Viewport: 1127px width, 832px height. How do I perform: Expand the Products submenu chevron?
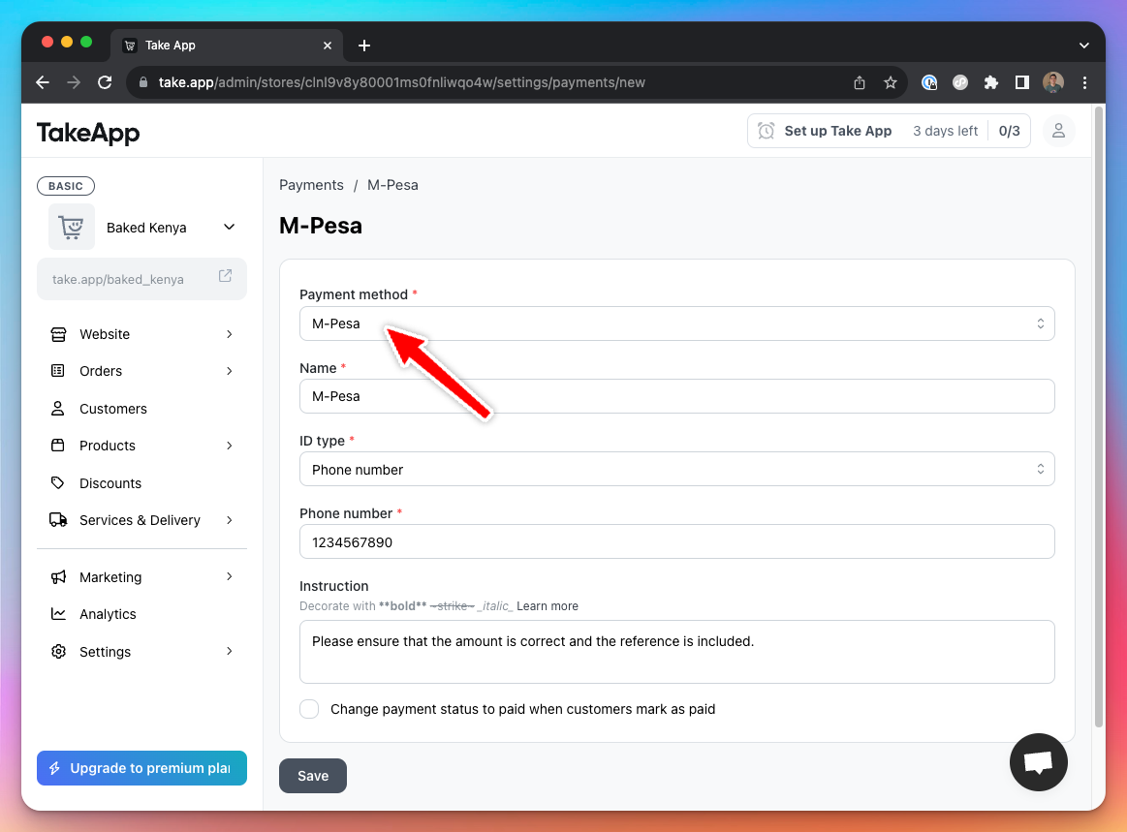click(x=230, y=446)
